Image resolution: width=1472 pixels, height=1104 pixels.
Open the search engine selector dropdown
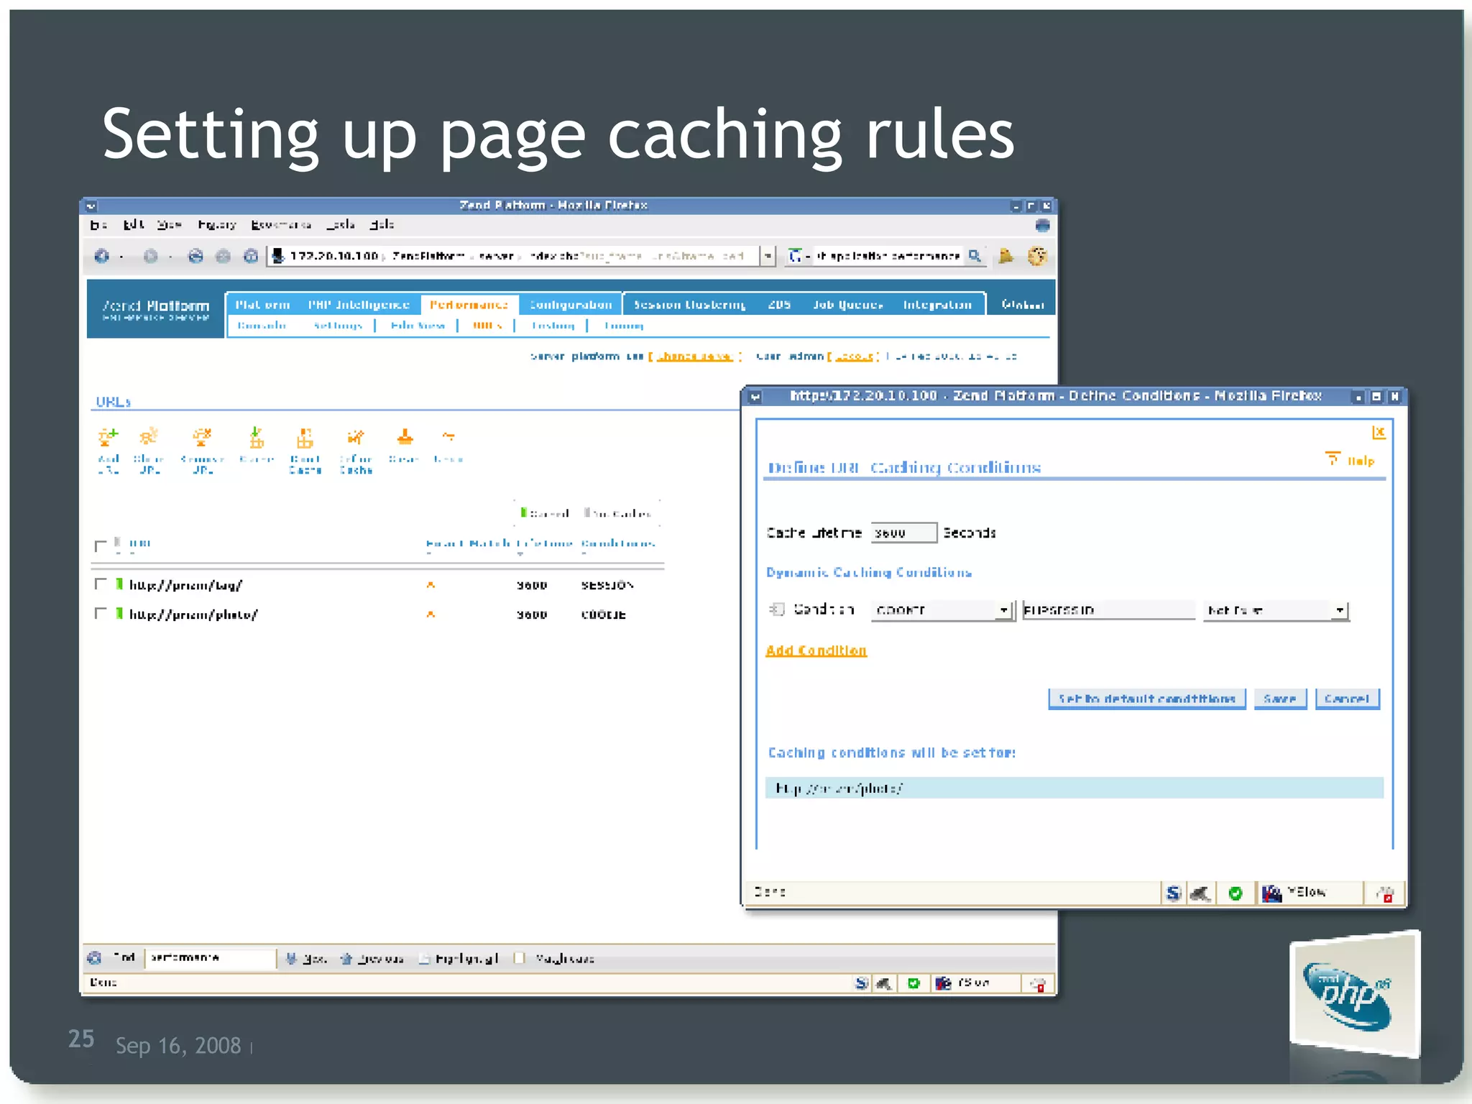coord(798,256)
